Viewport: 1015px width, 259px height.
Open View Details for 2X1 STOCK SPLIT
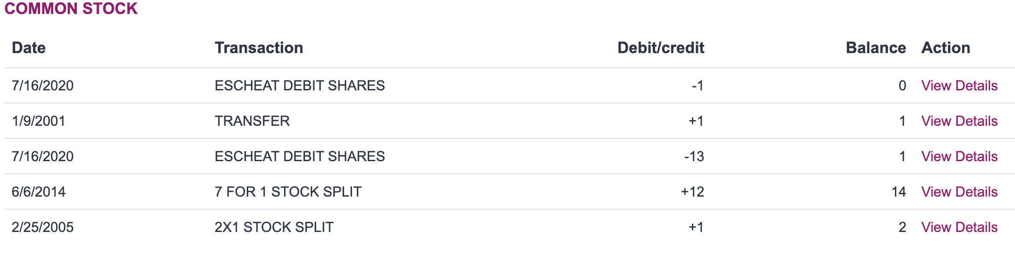pyautogui.click(x=959, y=227)
